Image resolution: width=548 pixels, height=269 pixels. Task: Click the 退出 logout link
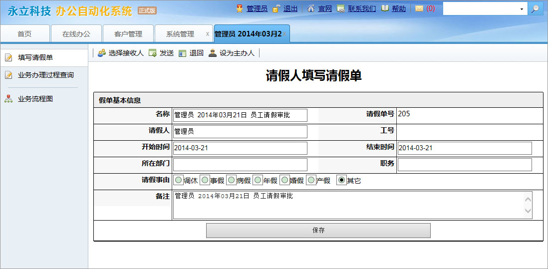290,9
